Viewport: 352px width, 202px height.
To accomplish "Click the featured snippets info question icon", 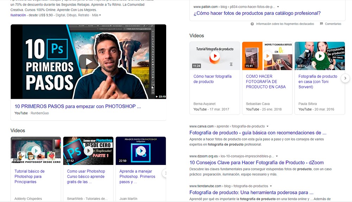I will click(x=252, y=24).
